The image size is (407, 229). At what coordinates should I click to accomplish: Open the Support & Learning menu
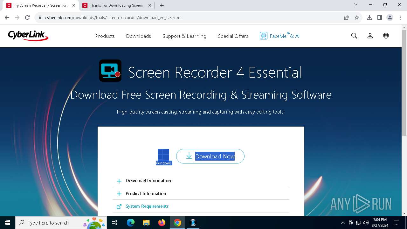pos(184,36)
